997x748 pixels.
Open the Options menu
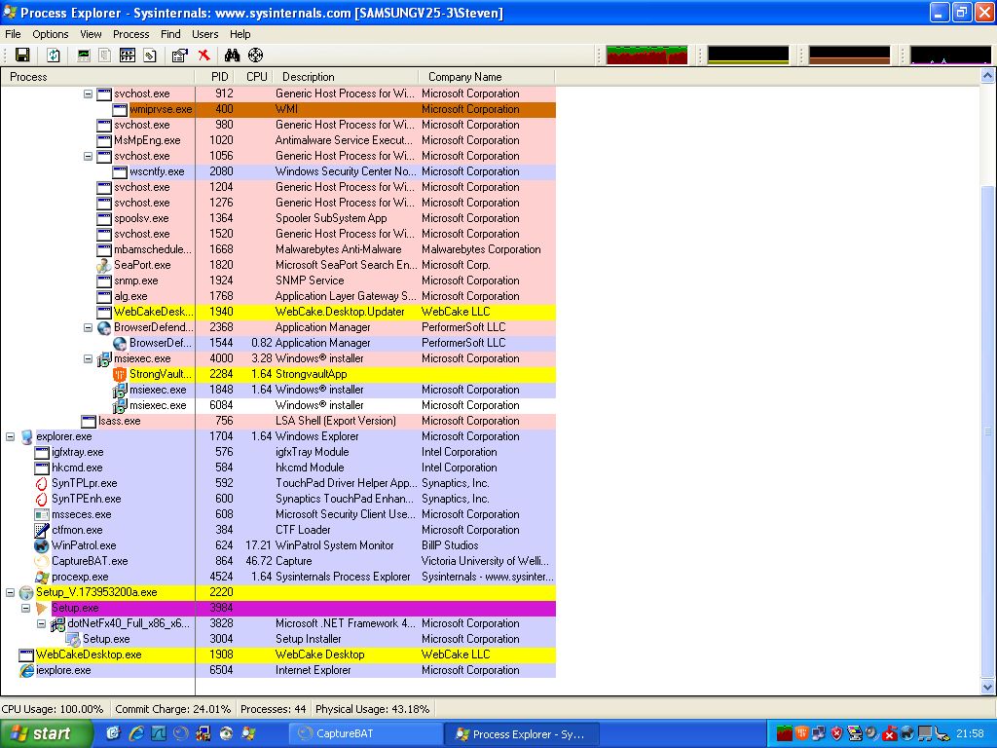pos(51,34)
